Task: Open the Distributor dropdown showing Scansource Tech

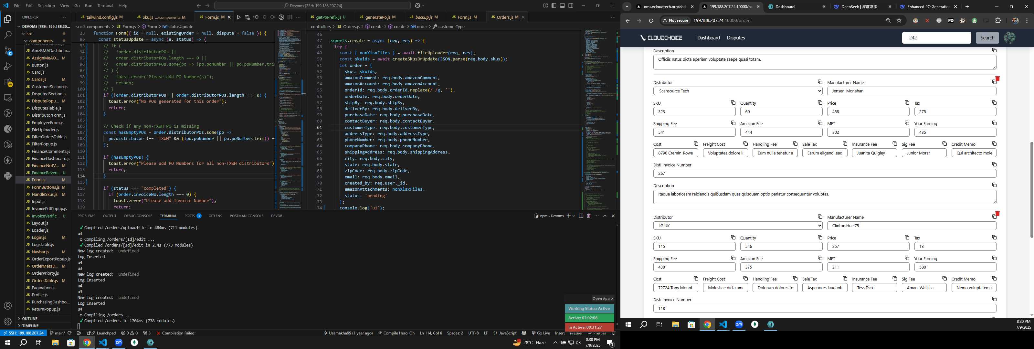Action: point(738,91)
